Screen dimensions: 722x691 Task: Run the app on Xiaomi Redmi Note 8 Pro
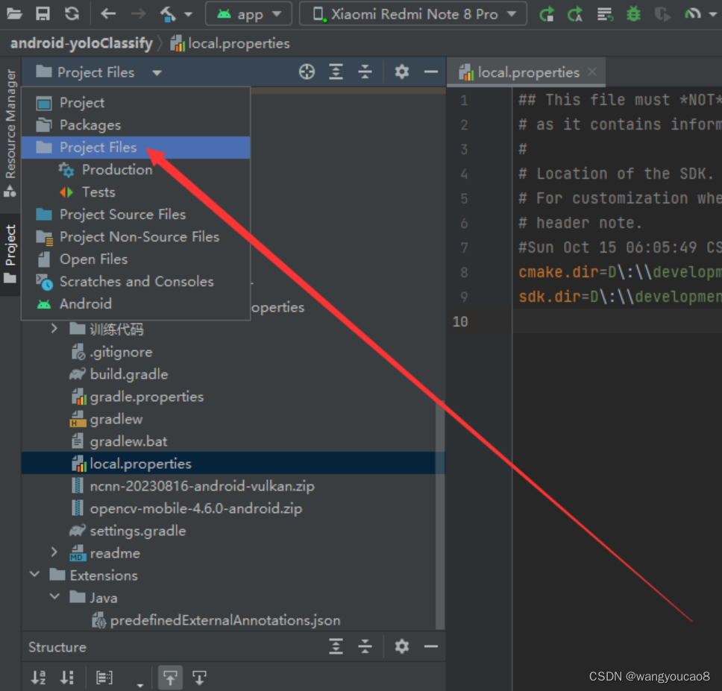tap(547, 13)
